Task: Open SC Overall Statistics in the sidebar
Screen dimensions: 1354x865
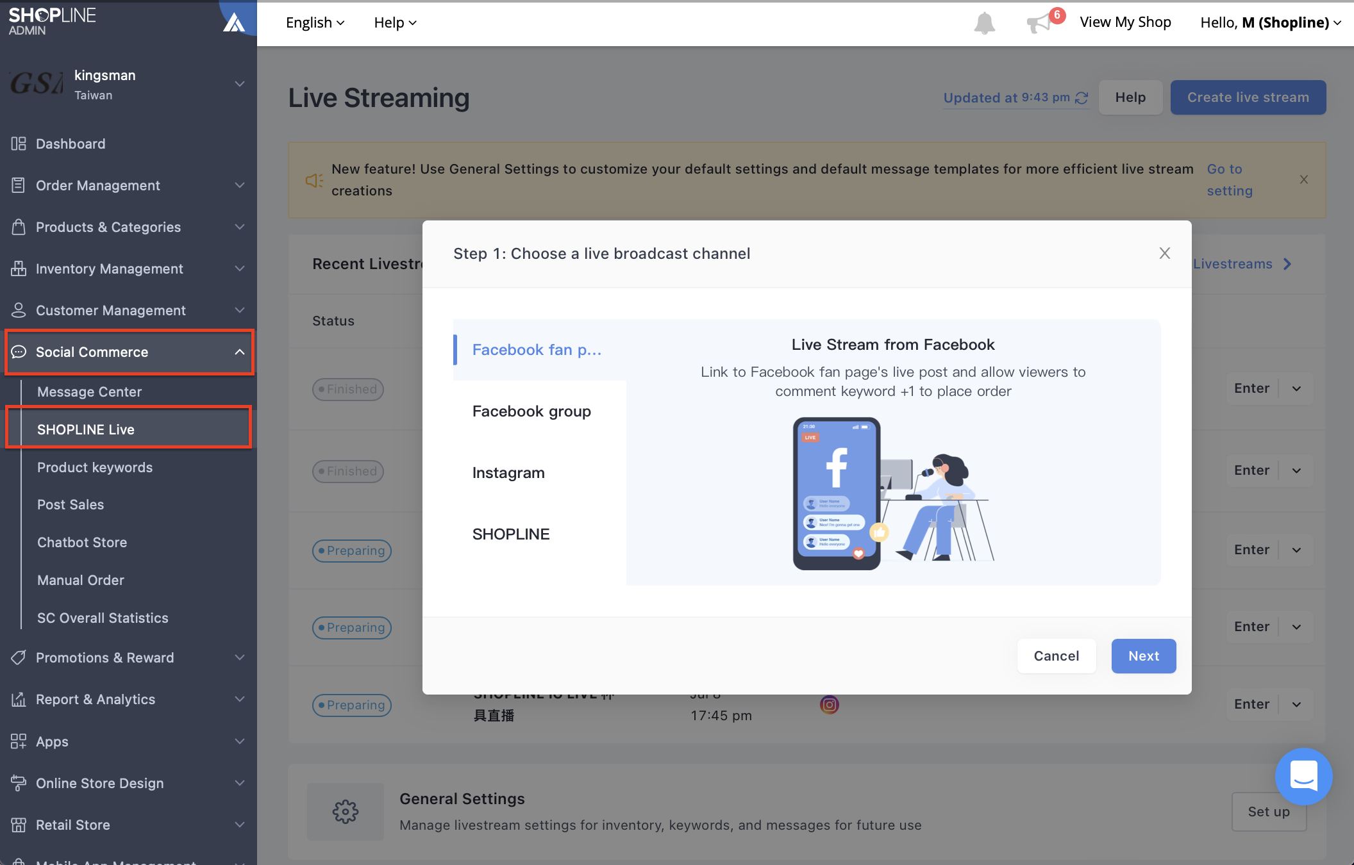Action: point(103,618)
